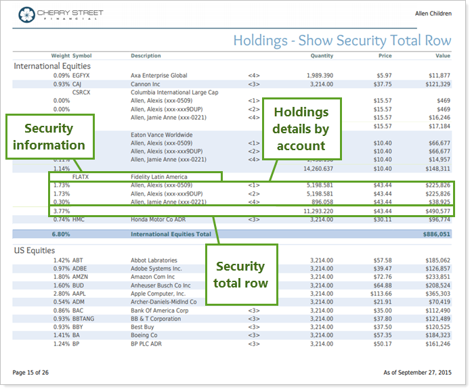Select the International Equities section heading
472x391 pixels.
[53, 66]
